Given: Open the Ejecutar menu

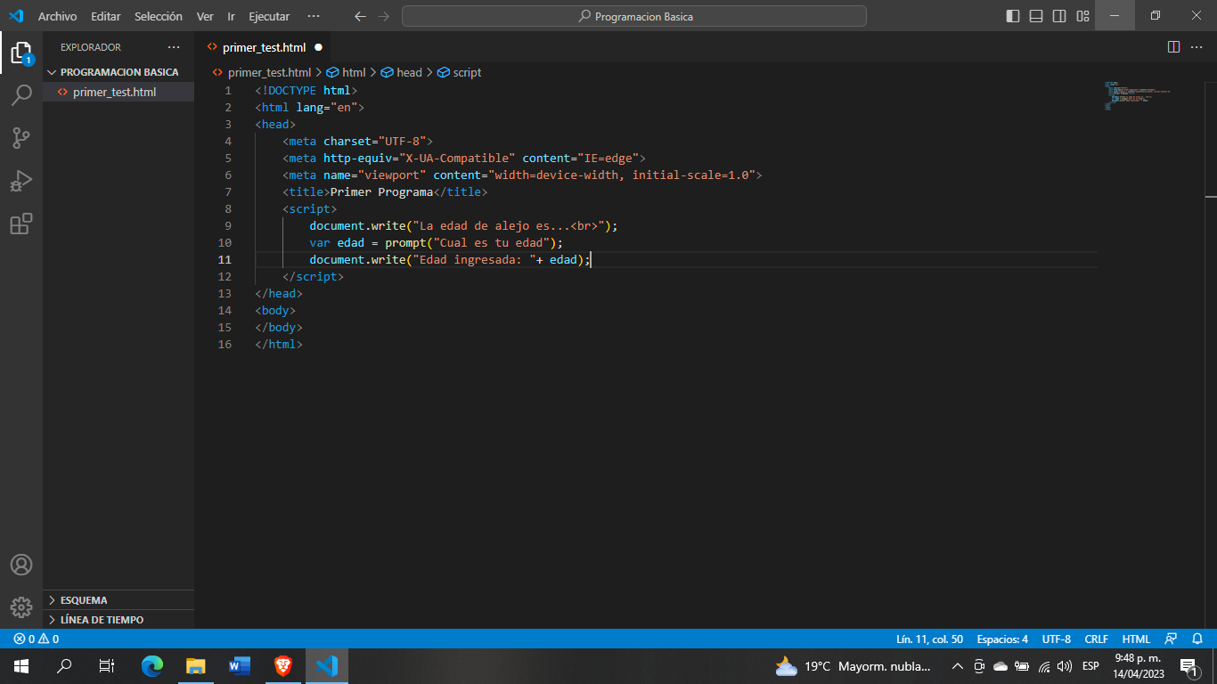Looking at the screenshot, I should point(269,16).
